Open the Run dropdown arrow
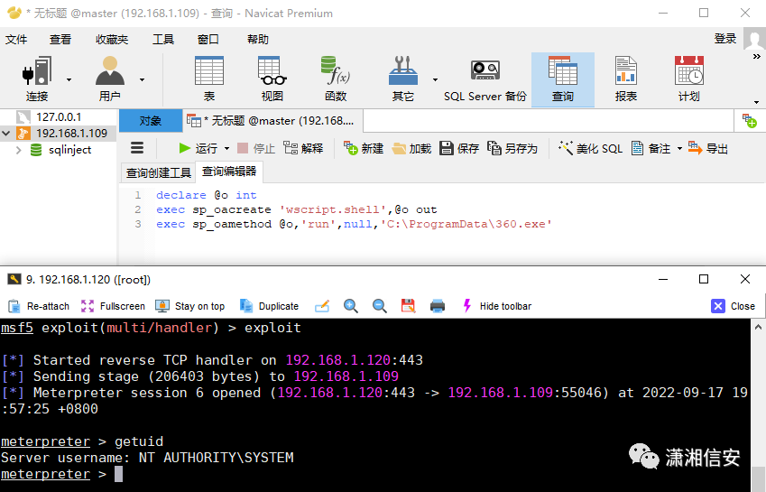 (x=226, y=149)
